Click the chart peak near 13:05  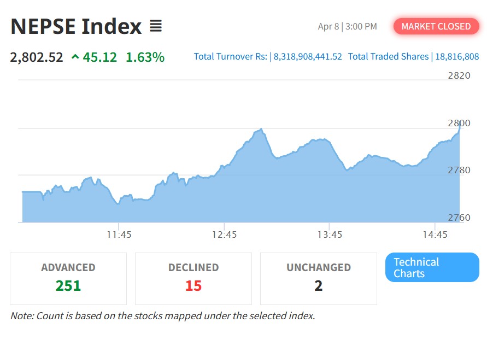coord(261,130)
